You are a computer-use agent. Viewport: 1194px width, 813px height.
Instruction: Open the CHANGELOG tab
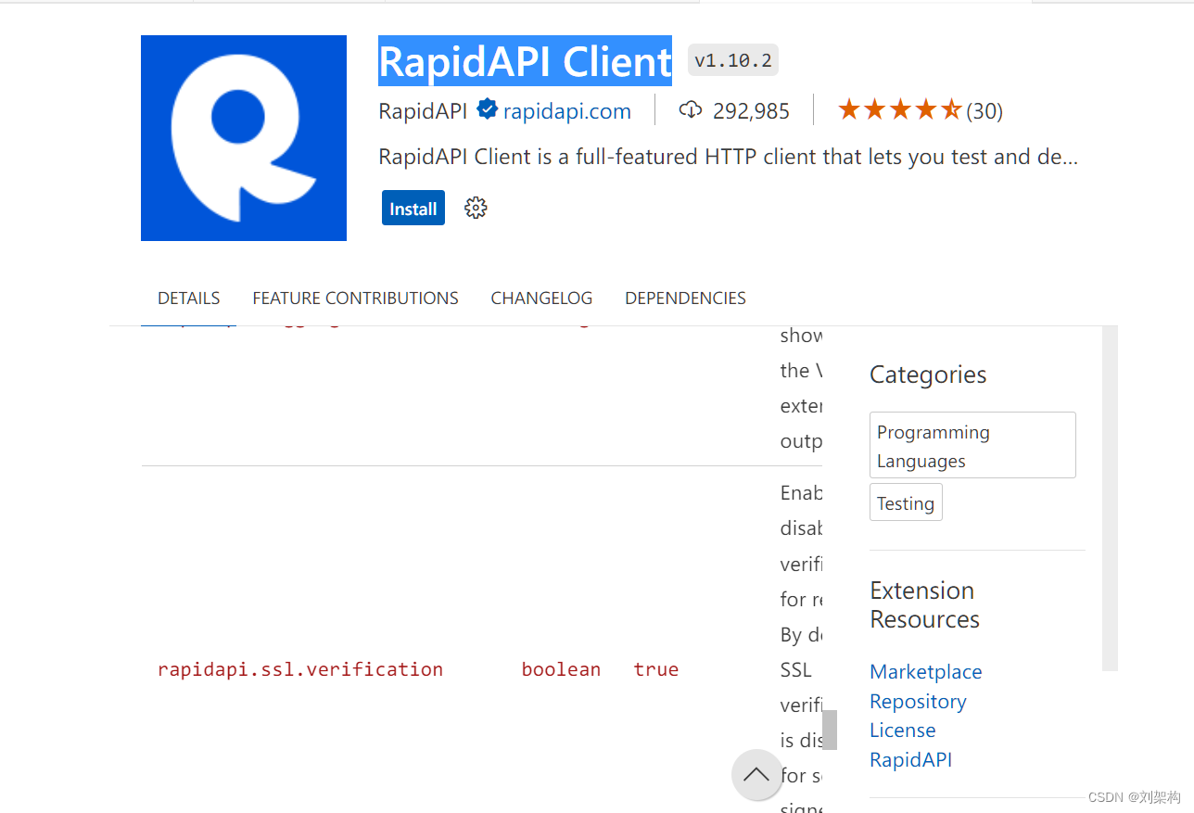click(541, 298)
